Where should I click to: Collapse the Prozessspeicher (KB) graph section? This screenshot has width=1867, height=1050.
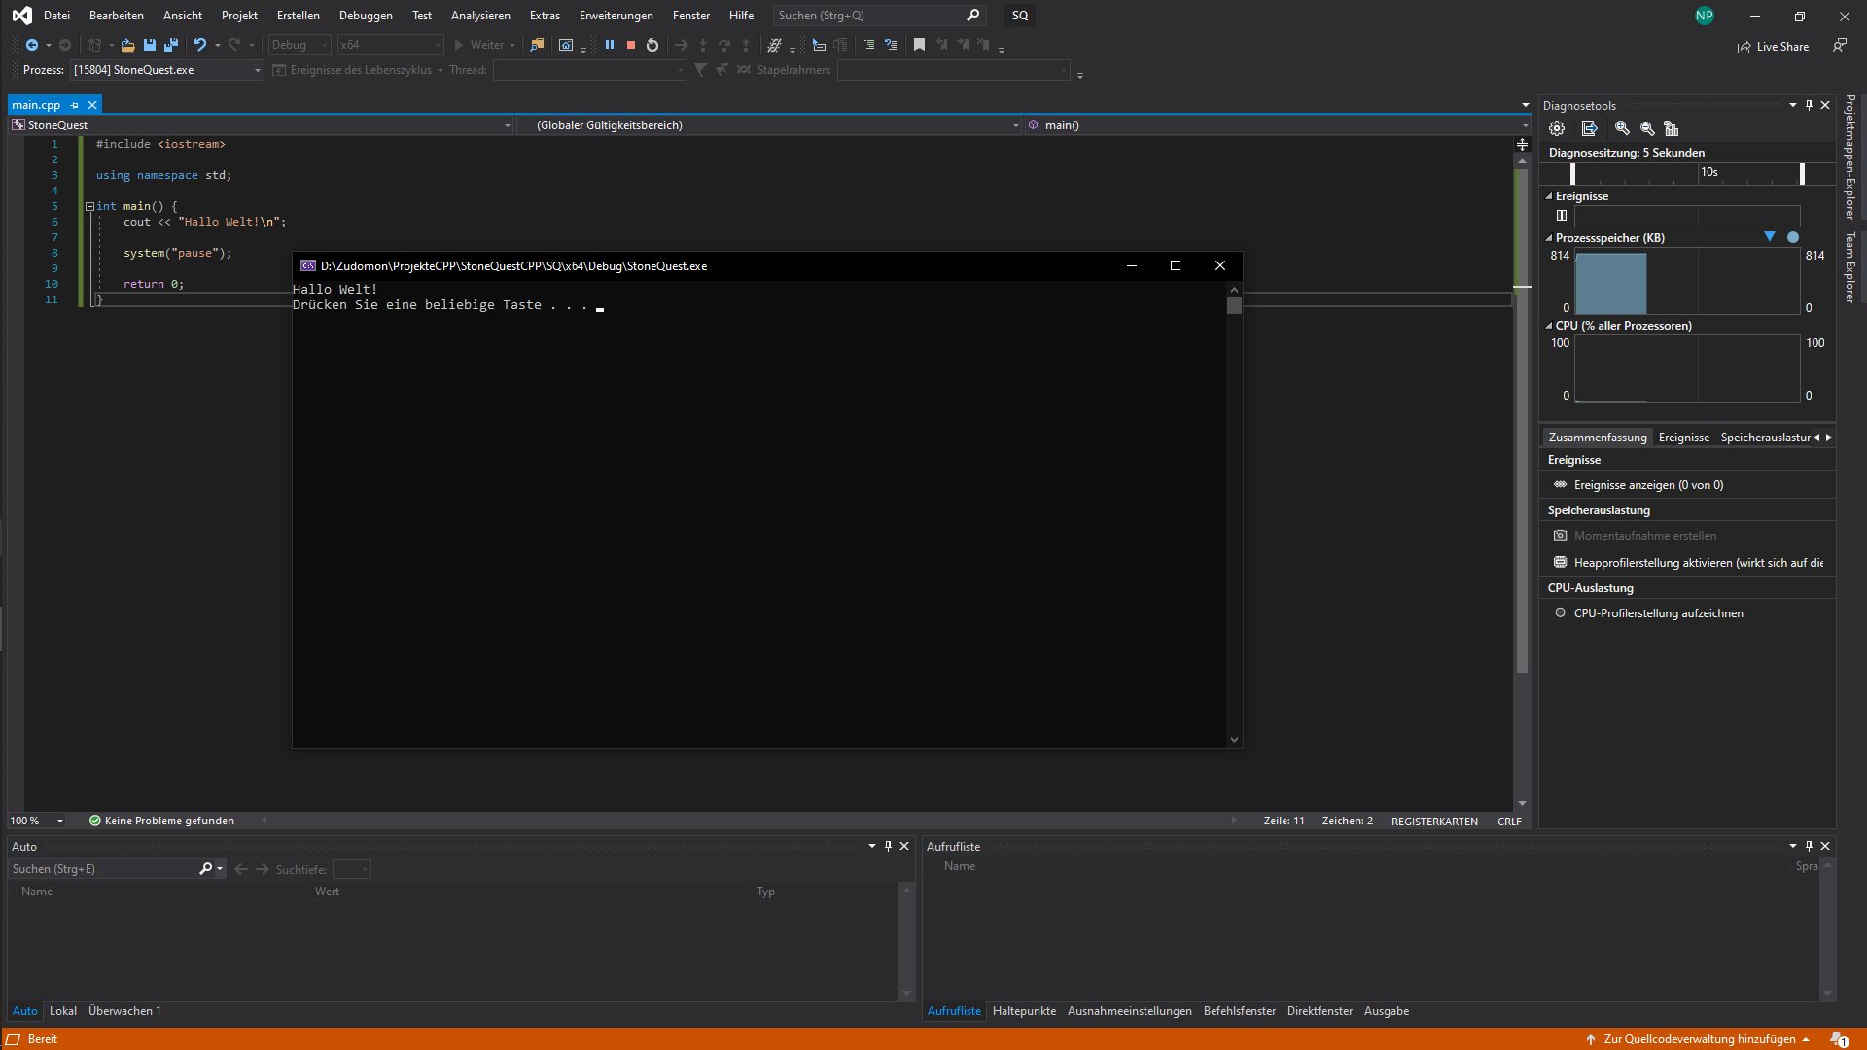point(1549,238)
